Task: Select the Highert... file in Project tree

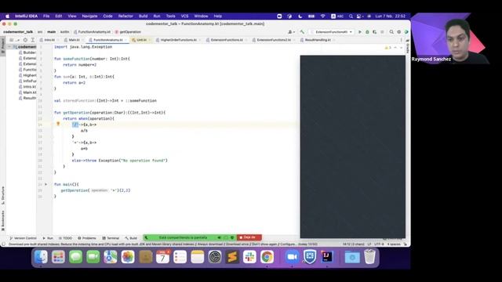Action: [27, 75]
